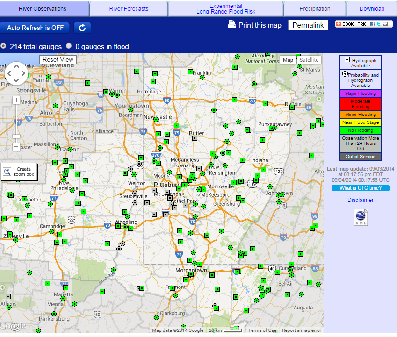Click the printer icon
The height and width of the screenshot is (337, 397).
[231, 24]
